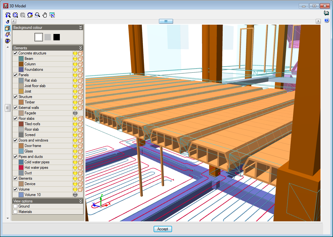Toggle the yellow visibility bulb for Beam
Image resolution: width=333 pixels, height=237 pixels.
(x=75, y=59)
